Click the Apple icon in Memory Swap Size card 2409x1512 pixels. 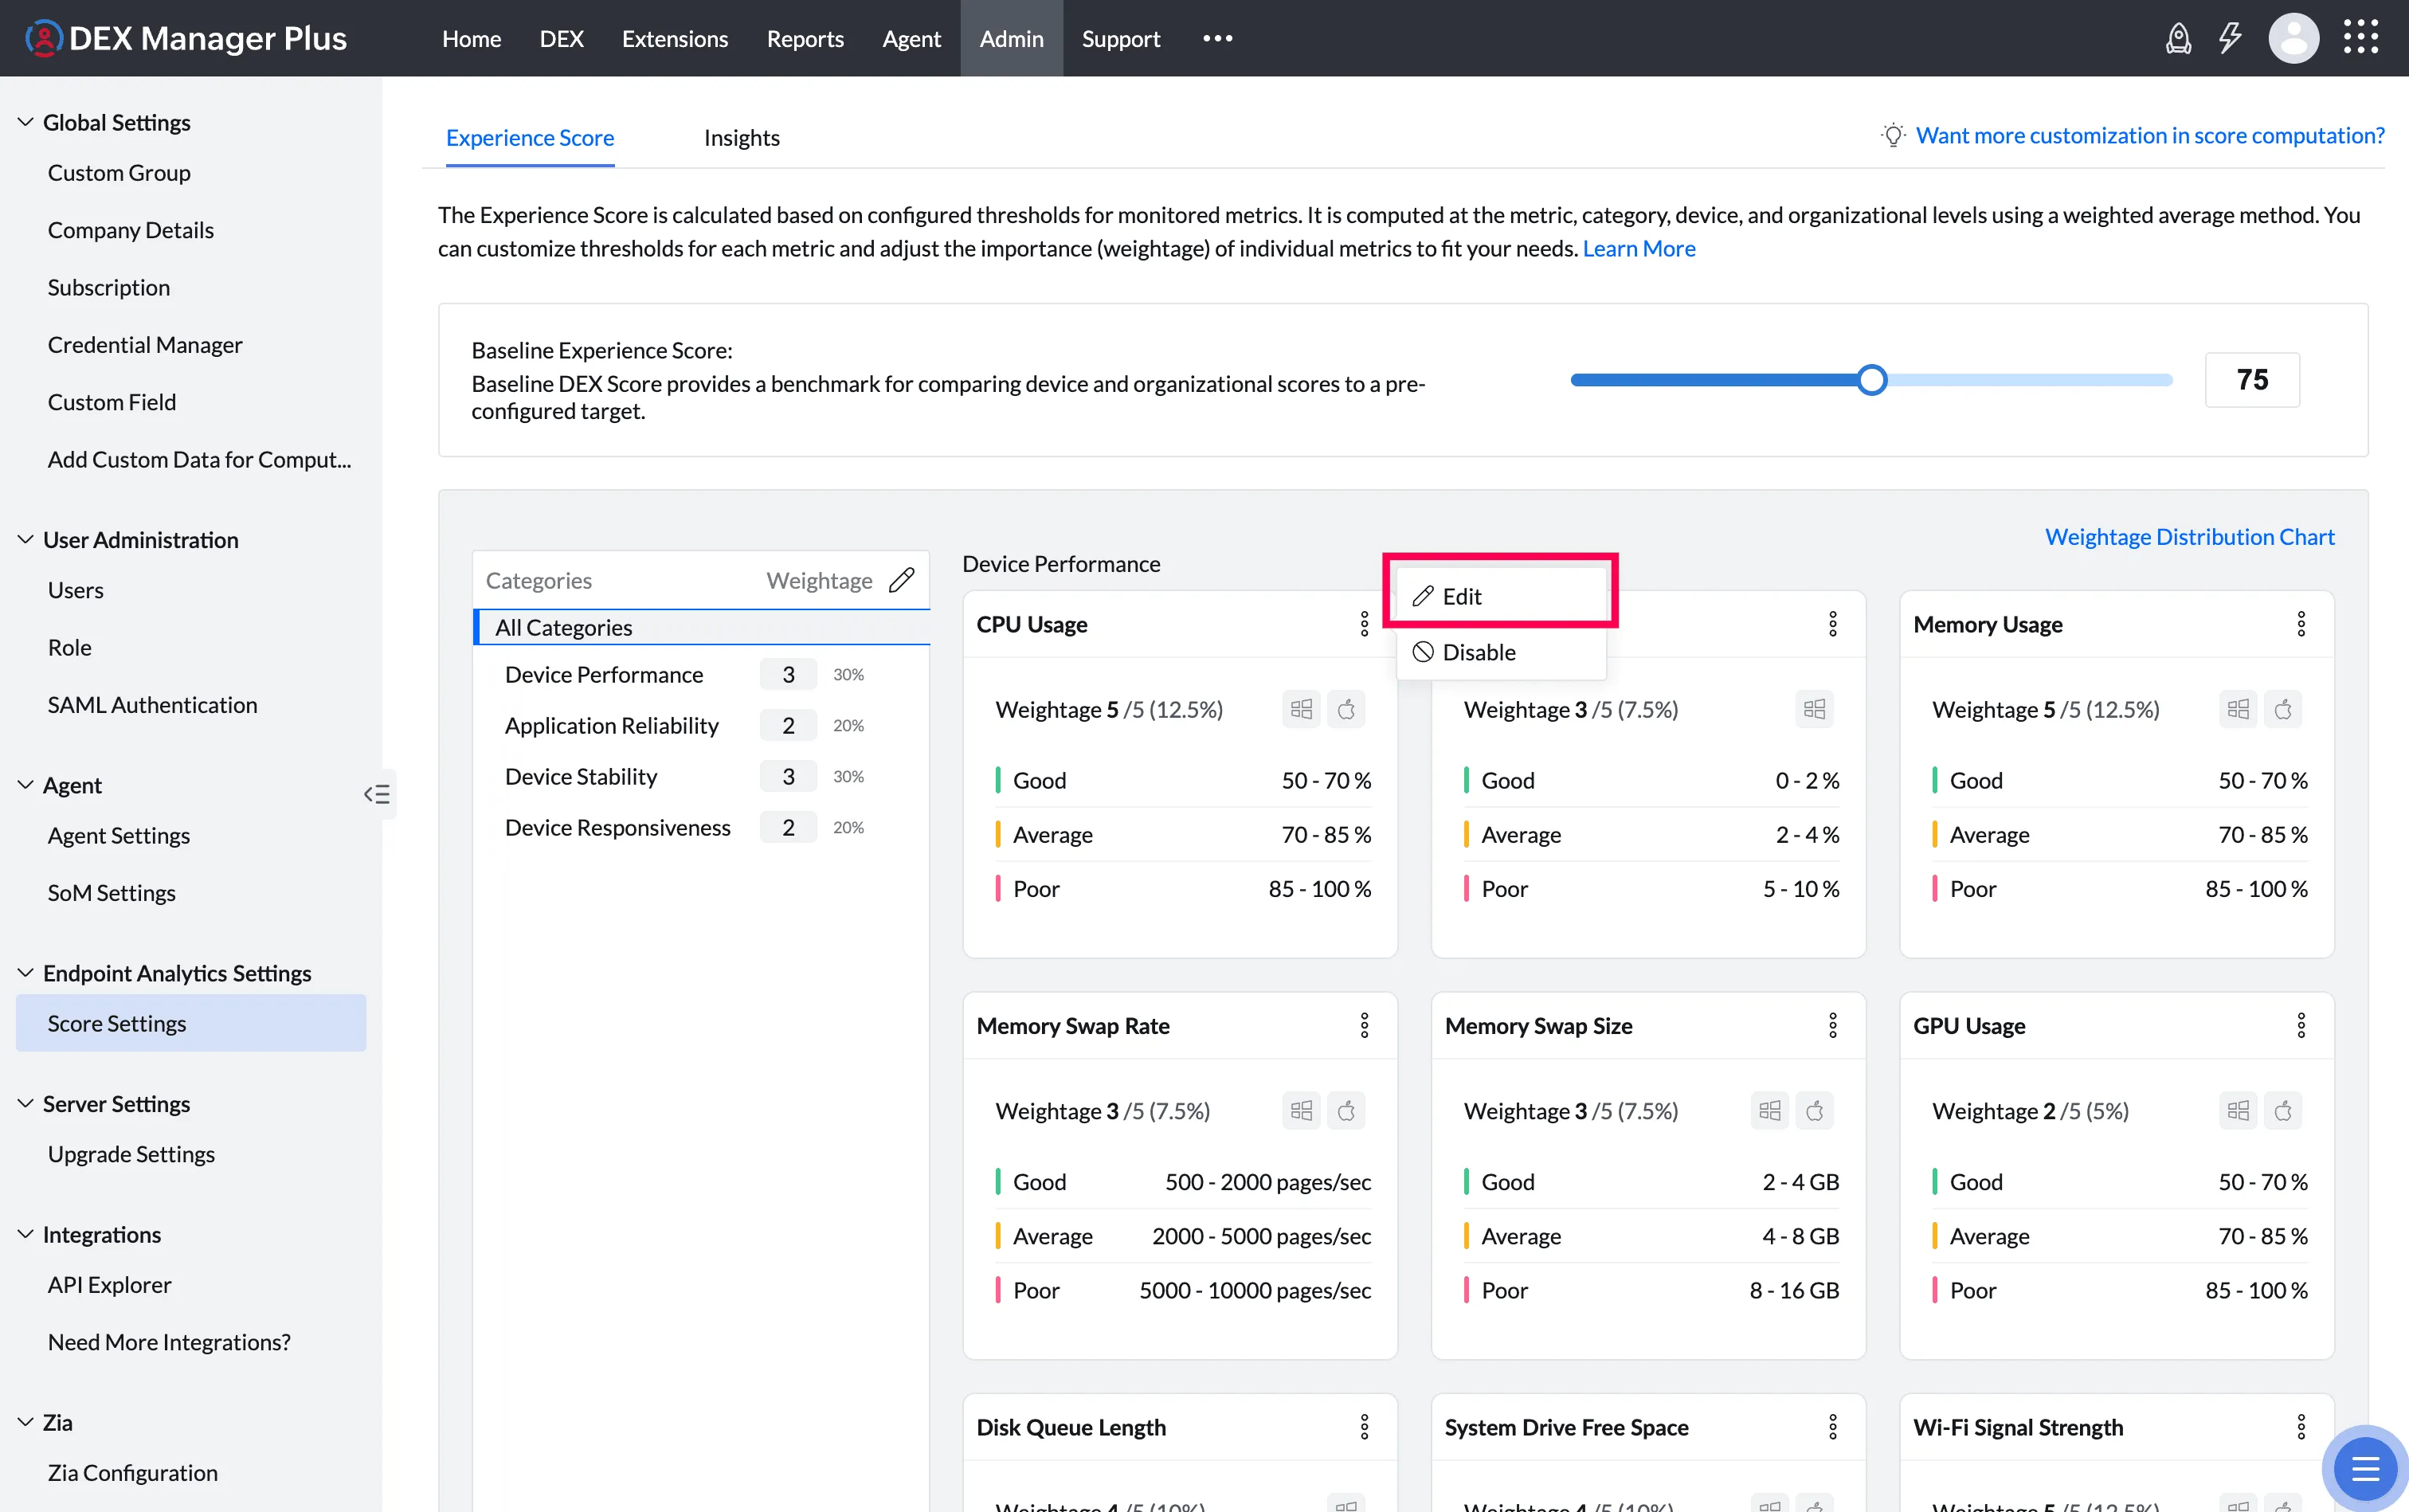pos(1815,1110)
